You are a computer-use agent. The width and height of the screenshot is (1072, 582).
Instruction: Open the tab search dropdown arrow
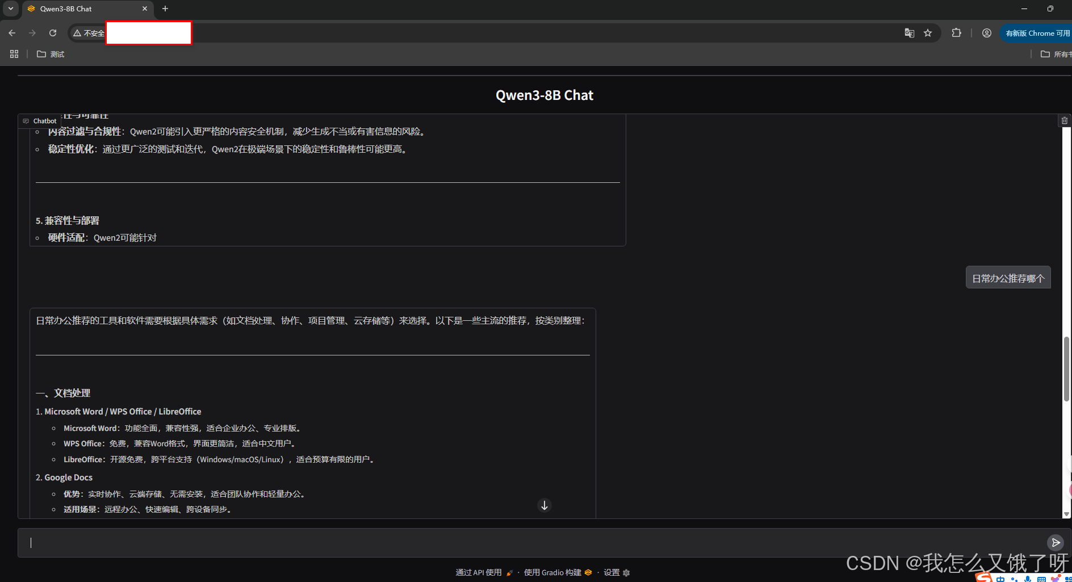pos(11,9)
